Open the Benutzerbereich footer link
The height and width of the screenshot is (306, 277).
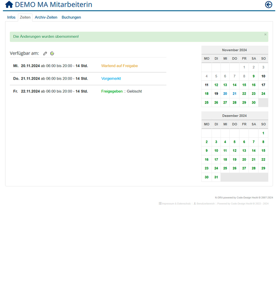point(206,203)
